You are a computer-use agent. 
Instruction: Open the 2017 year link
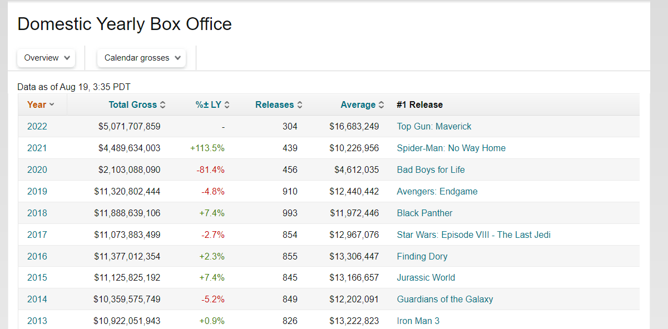coord(37,235)
